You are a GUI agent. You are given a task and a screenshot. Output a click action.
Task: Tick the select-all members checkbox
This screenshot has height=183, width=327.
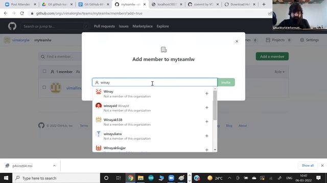pyautogui.click(x=44, y=71)
